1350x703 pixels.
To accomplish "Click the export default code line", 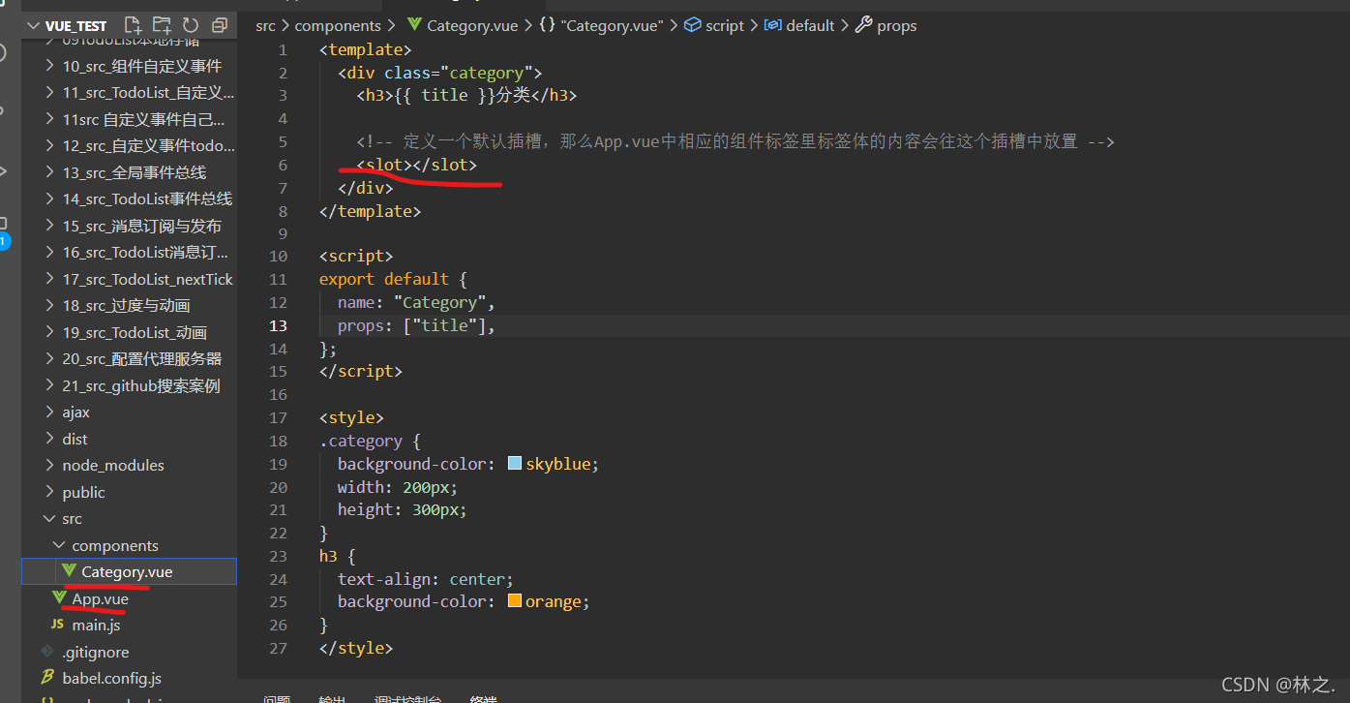I will coord(394,279).
